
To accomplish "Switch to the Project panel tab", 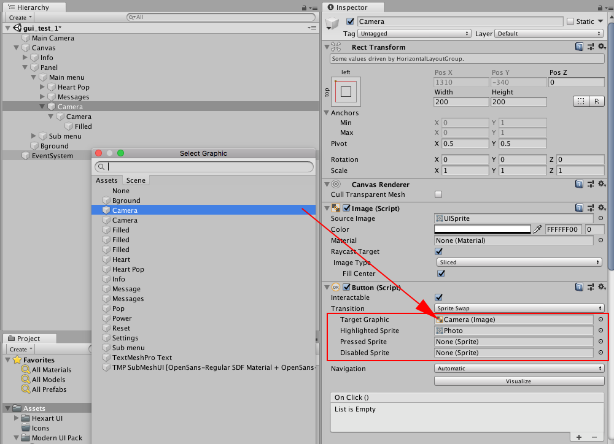I will click(28, 338).
